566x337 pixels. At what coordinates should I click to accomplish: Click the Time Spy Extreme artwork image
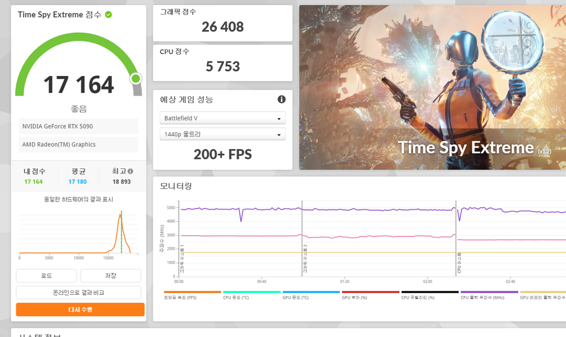click(433, 87)
